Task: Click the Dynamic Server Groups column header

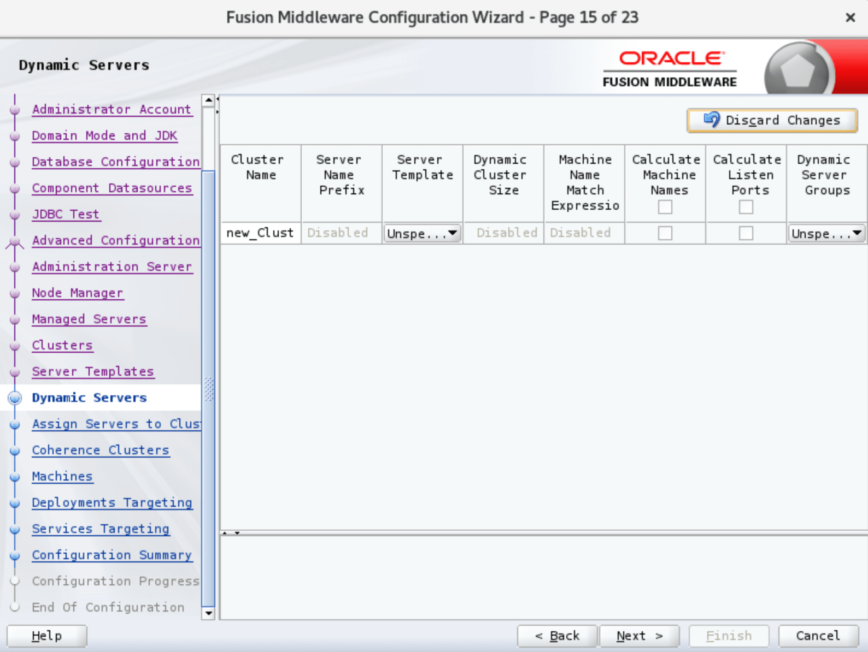Action: coord(827,183)
